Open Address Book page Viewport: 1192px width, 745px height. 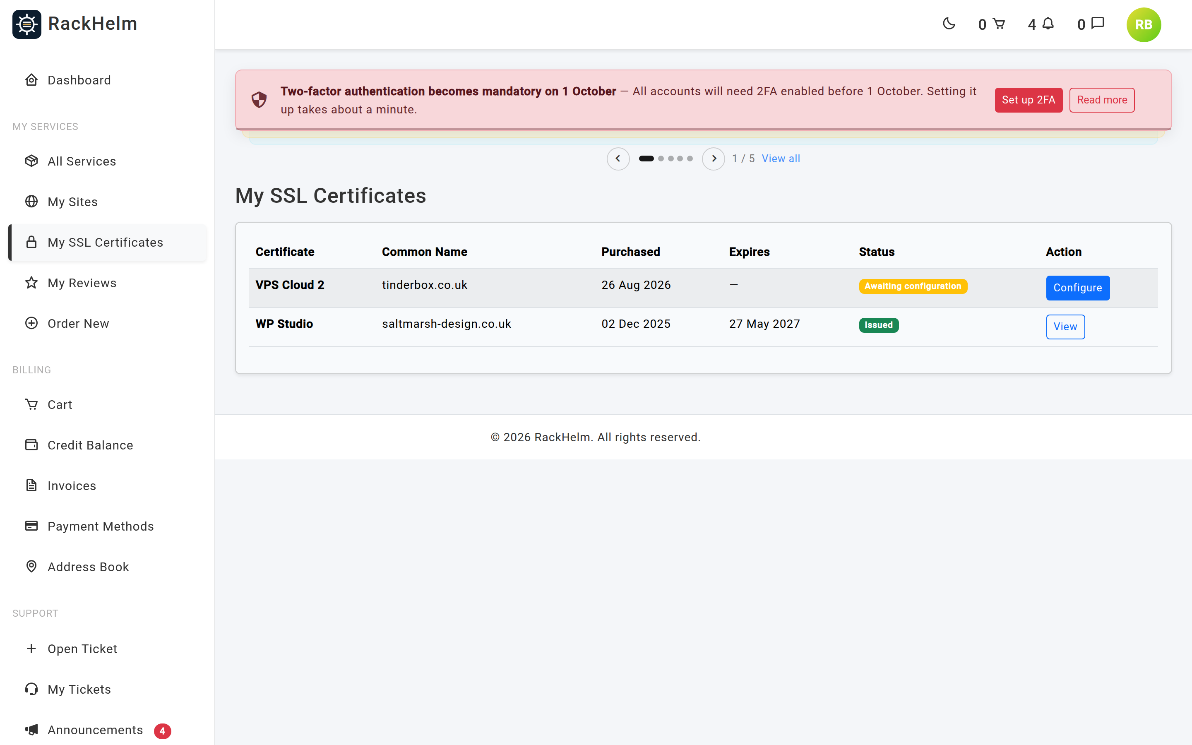107,567
